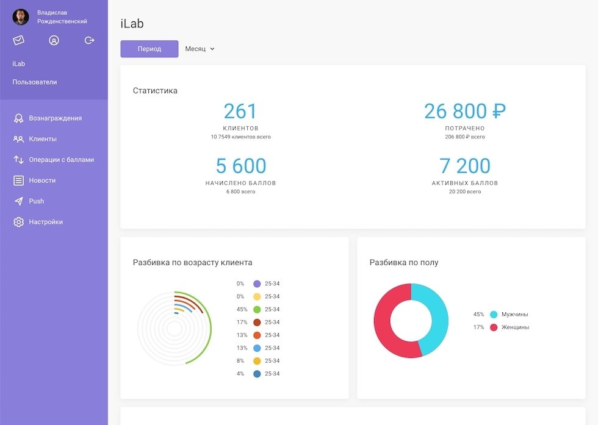Open the Месяц period dropdown
This screenshot has width=598, height=425.
[200, 49]
